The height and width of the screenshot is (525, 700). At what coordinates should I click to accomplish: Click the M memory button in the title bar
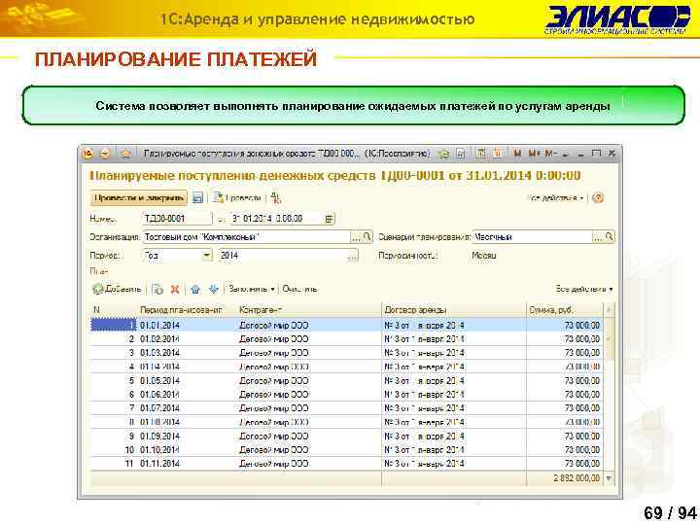(x=517, y=154)
